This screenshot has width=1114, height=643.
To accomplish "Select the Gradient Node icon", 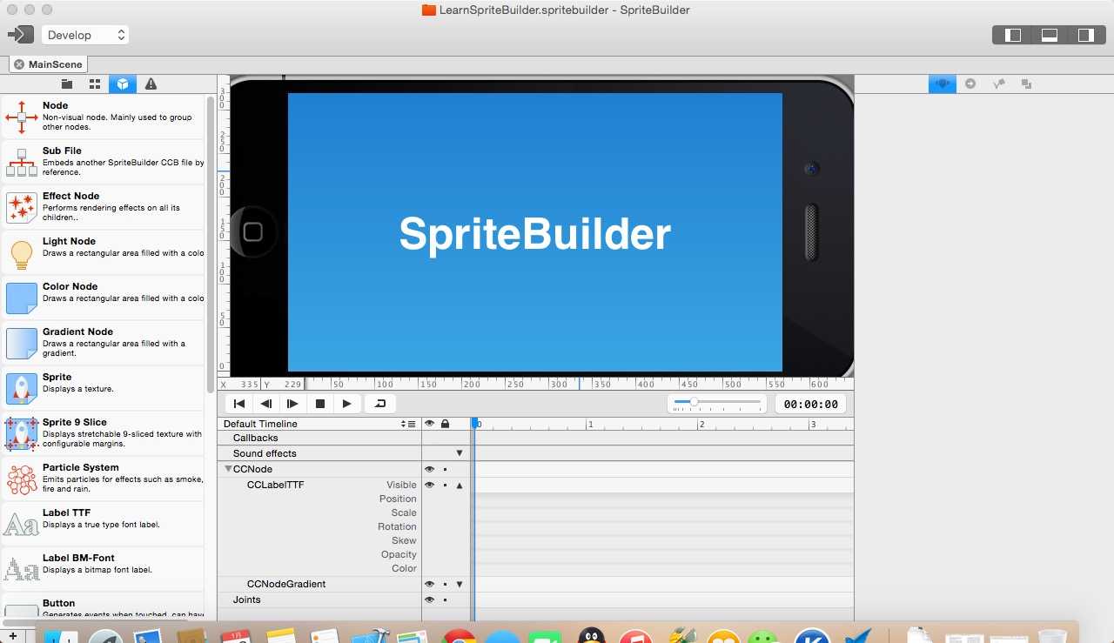I will [x=21, y=343].
